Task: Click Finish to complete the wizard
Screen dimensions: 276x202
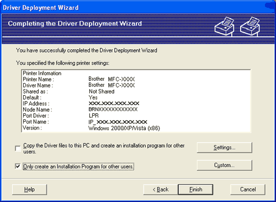Action: [195, 189]
